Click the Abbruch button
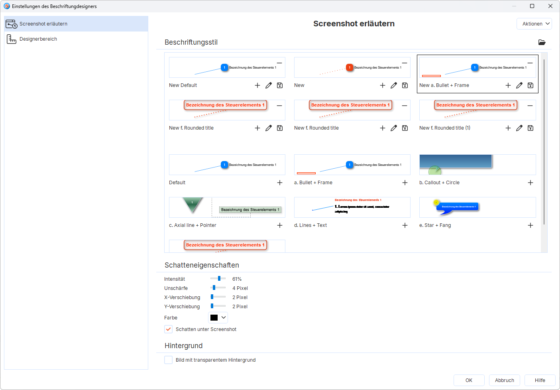This screenshot has height=390, width=560. tap(504, 380)
